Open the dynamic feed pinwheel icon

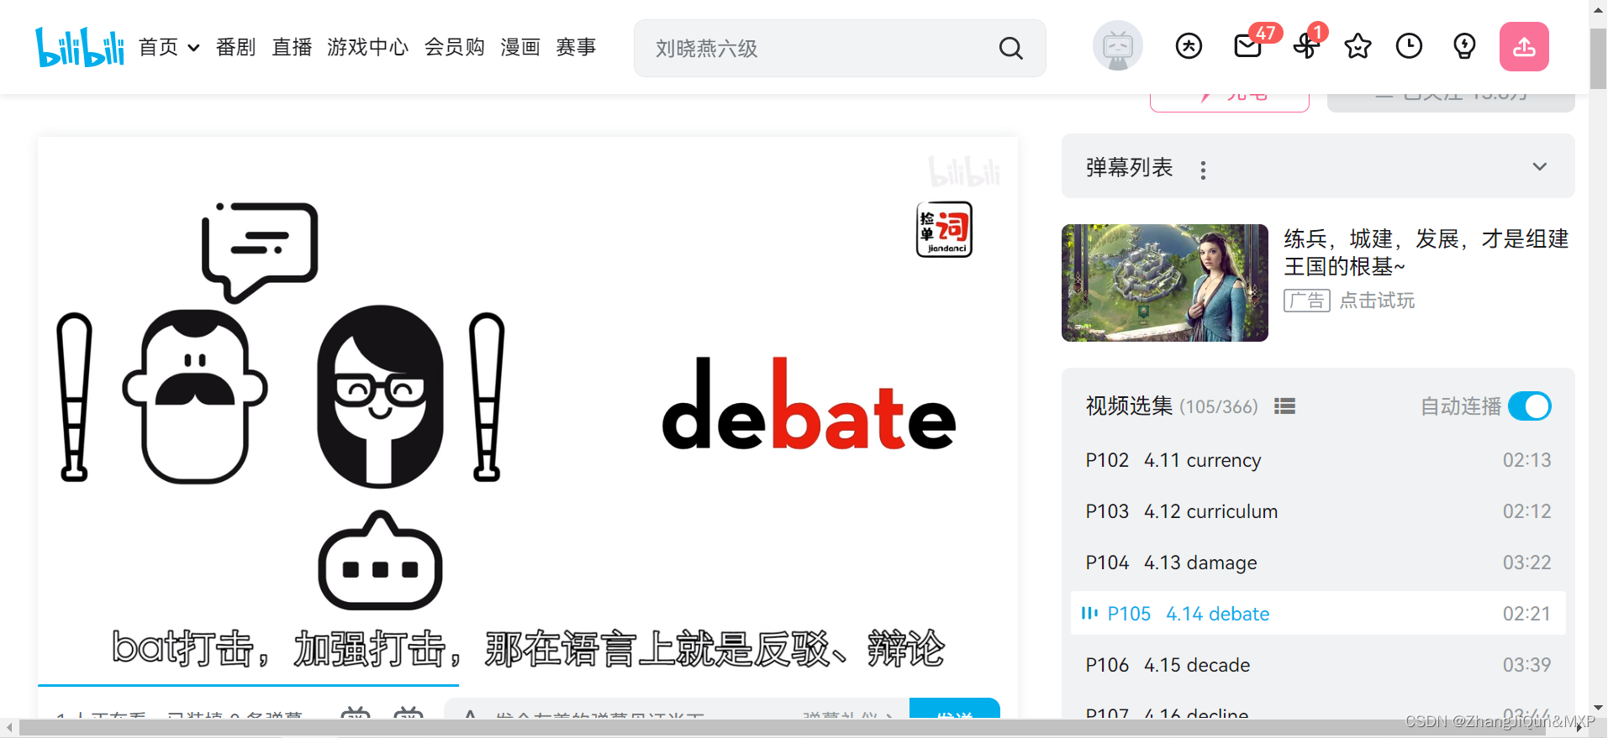tap(1305, 46)
